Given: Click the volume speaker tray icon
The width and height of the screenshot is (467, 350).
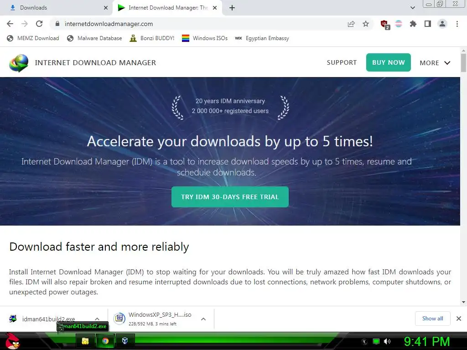Looking at the screenshot, I should (387, 341).
